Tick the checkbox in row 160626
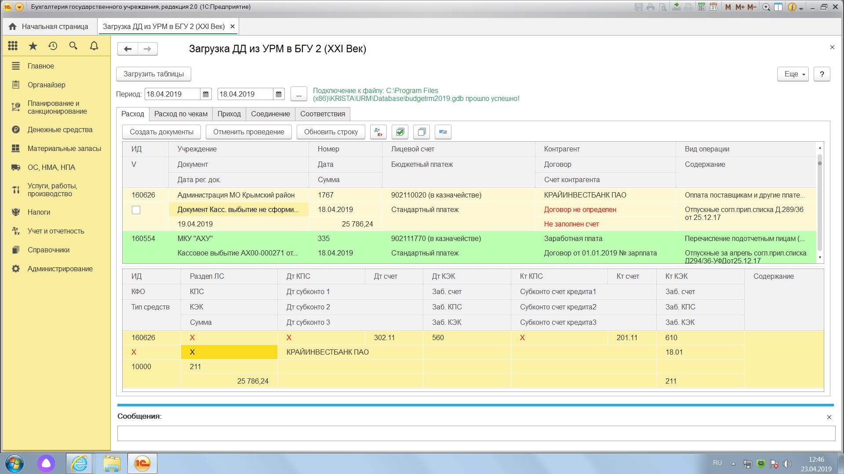This screenshot has height=474, width=844. [136, 210]
